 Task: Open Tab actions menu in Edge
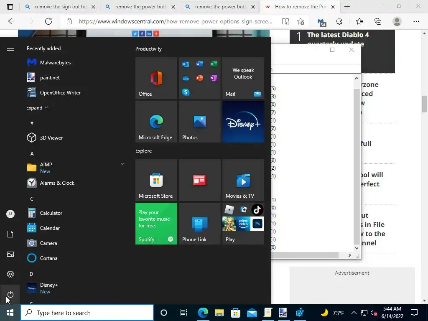(x=10, y=7)
